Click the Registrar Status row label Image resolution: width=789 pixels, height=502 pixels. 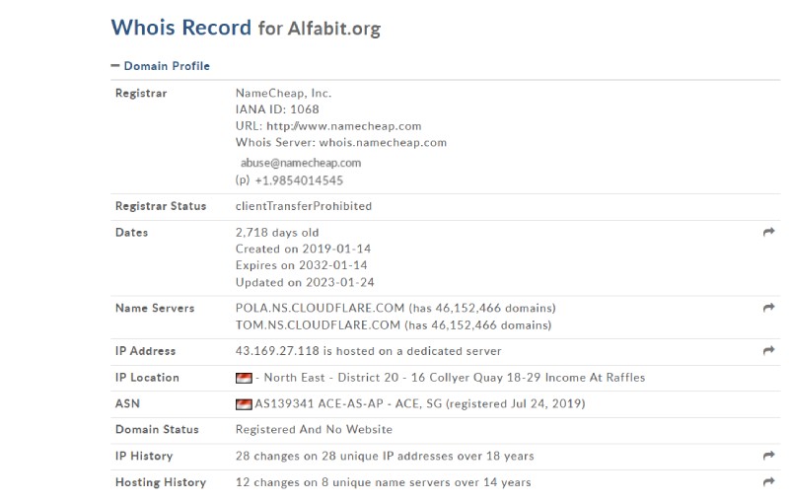161,206
